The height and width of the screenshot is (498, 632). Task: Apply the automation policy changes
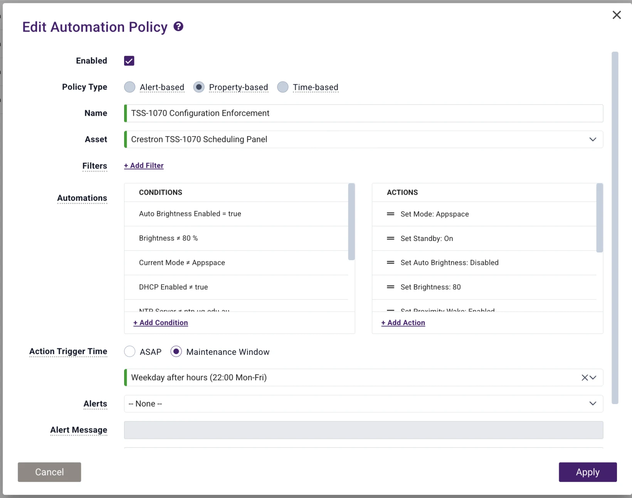[588, 472]
